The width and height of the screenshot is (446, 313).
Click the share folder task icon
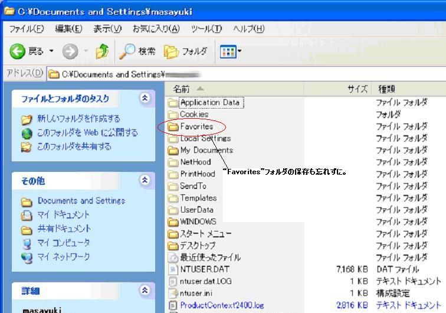pyautogui.click(x=27, y=147)
